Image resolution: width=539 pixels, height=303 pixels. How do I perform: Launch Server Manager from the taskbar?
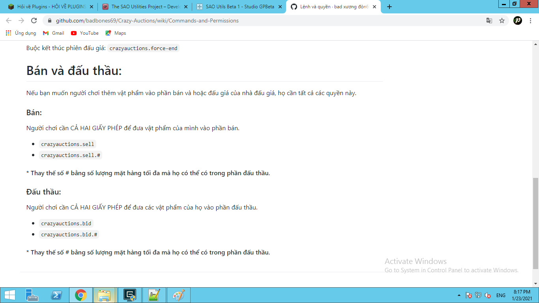coord(32,295)
